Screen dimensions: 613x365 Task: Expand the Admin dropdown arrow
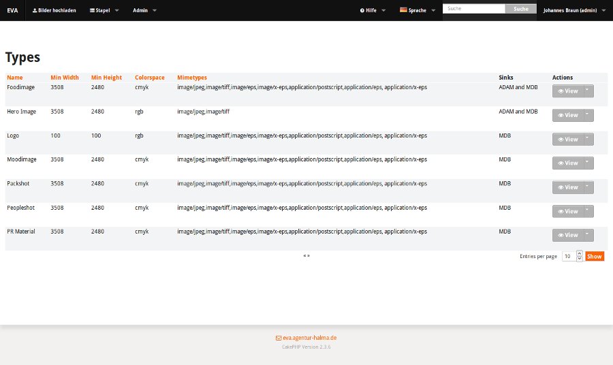(155, 10)
